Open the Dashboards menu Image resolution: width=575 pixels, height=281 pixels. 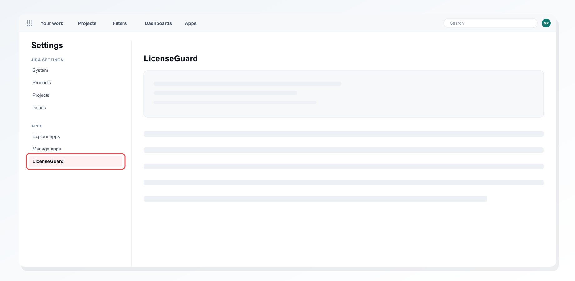click(x=158, y=23)
